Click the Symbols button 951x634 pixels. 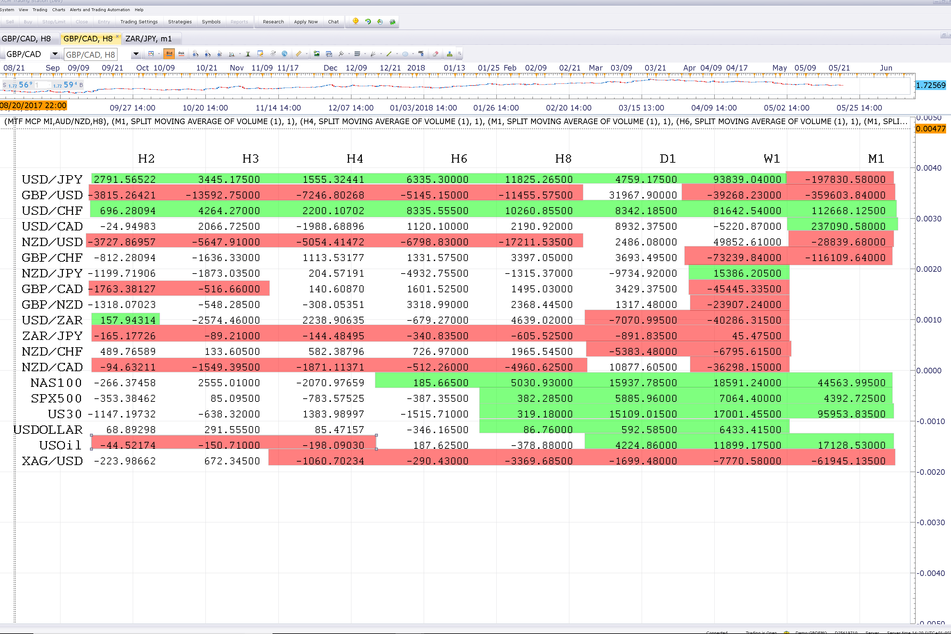point(211,22)
